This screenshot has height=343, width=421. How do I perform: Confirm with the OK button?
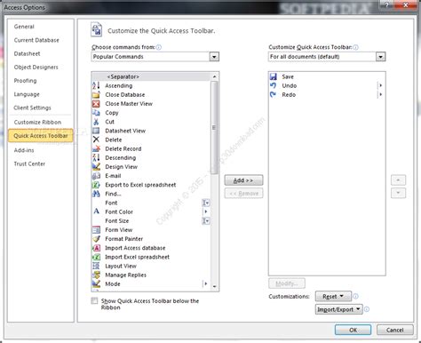pos(353,330)
